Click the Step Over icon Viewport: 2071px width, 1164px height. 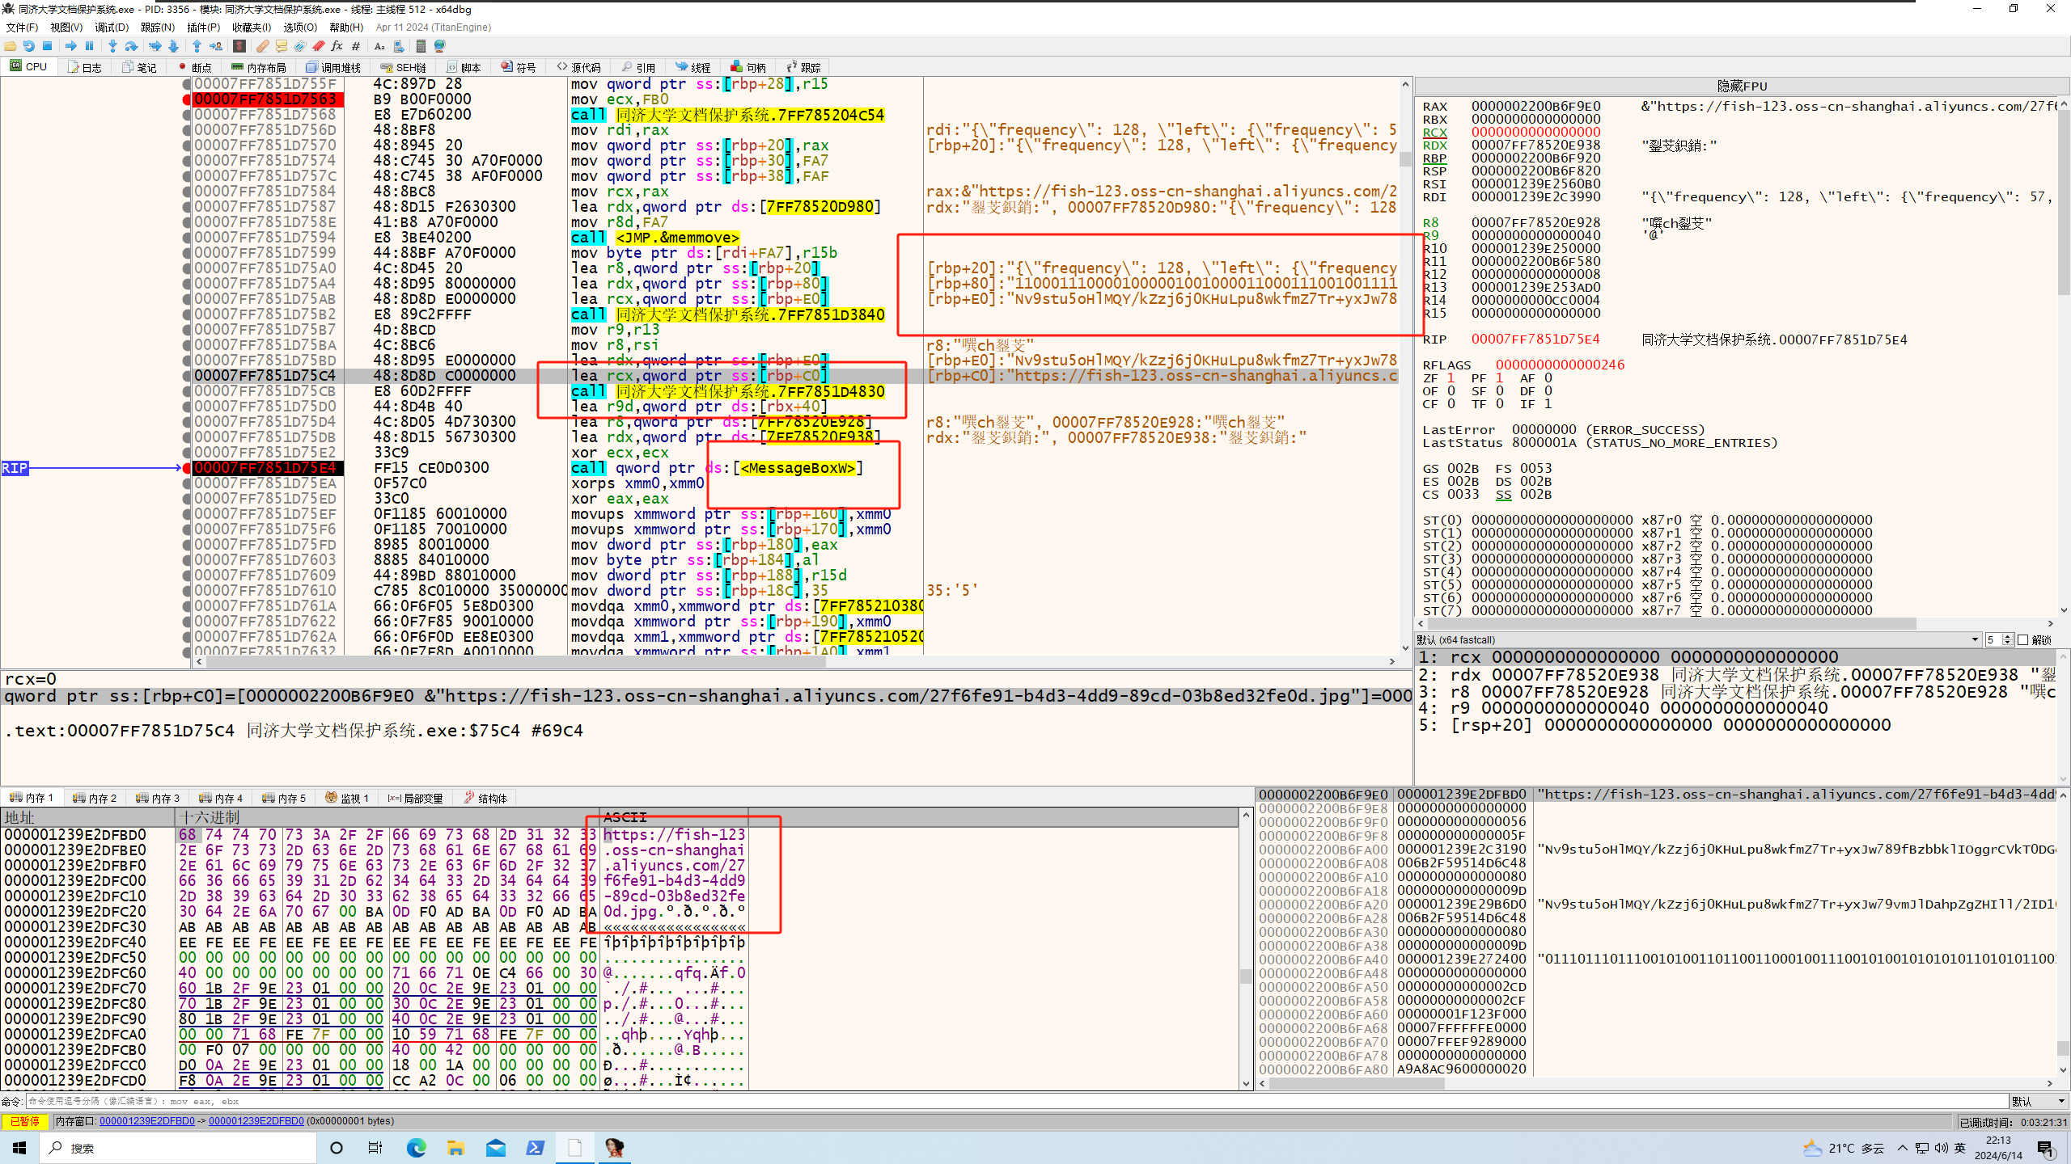coord(131,46)
